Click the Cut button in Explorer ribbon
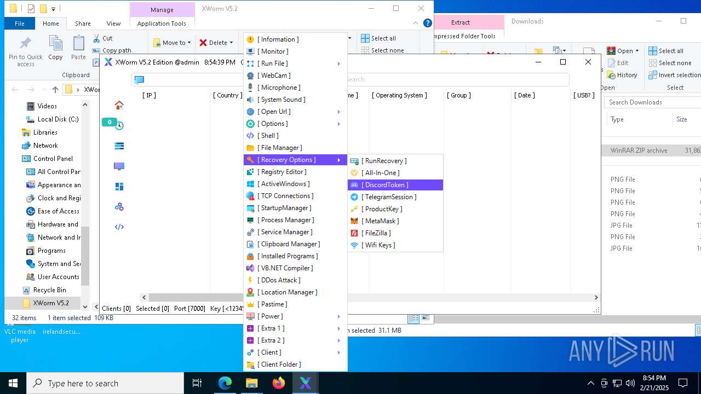701x394 pixels. (102, 38)
